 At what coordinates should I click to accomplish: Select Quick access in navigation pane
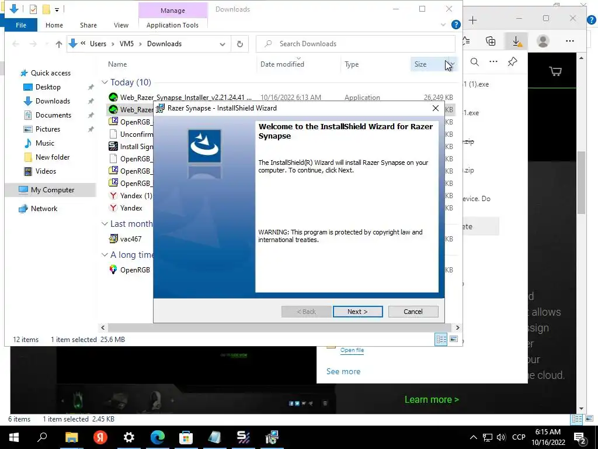coord(50,73)
